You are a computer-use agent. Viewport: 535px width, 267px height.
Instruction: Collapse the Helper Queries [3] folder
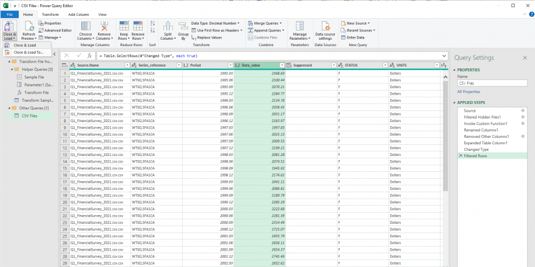tap(12, 70)
